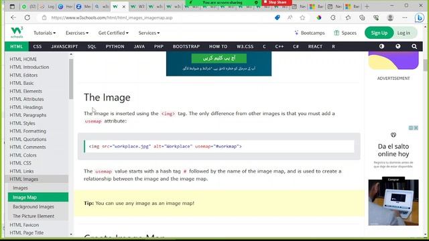Open the colorful circle extension icon in the toolbar
This screenshot has height=241, width=429.
click(319, 18)
